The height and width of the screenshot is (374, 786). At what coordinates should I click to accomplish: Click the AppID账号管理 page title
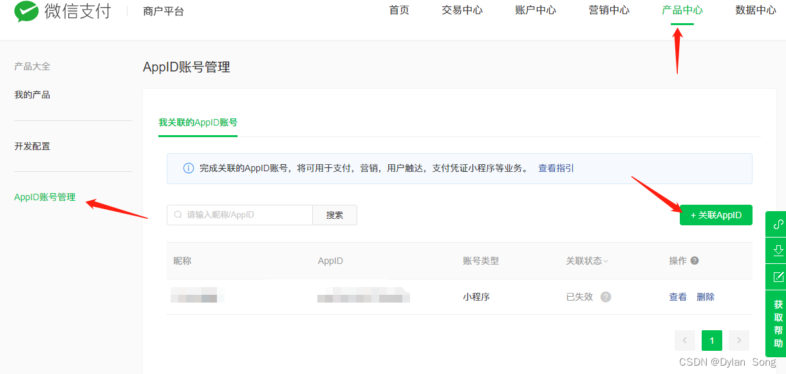[187, 67]
